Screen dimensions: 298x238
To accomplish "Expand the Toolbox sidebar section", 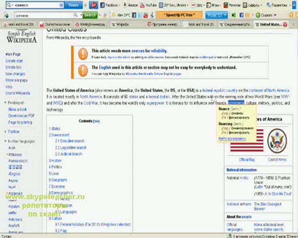I will (12, 132).
